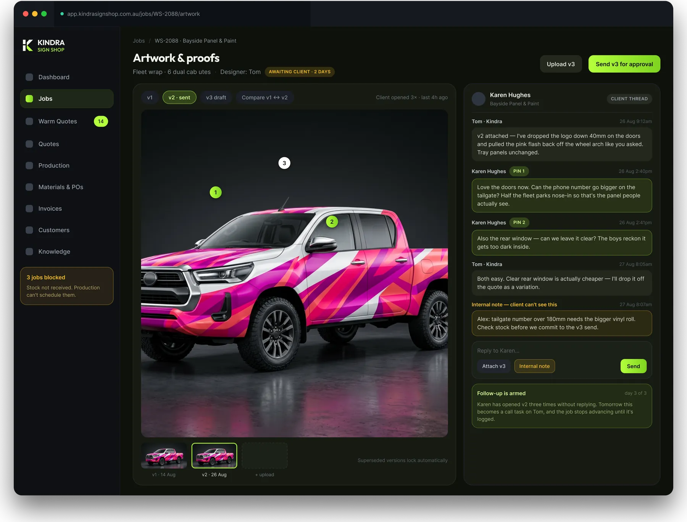
Task: Click the Quotes sidebar icon
Action: [29, 144]
